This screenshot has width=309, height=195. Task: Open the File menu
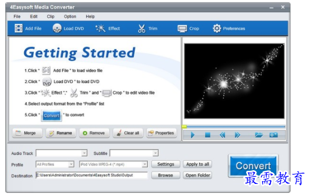[x=17, y=16]
